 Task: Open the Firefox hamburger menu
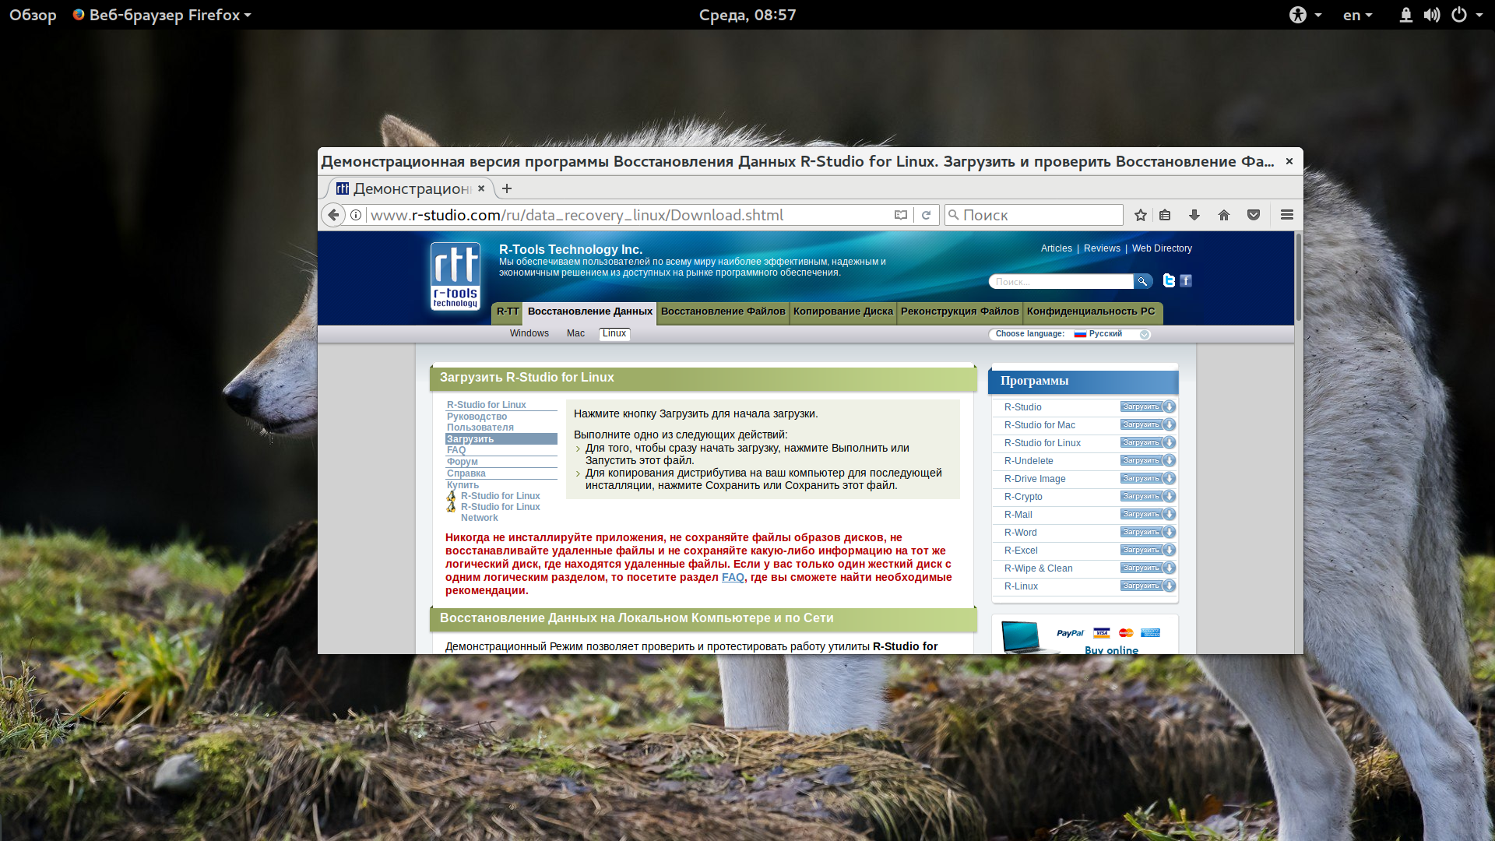pyautogui.click(x=1287, y=215)
